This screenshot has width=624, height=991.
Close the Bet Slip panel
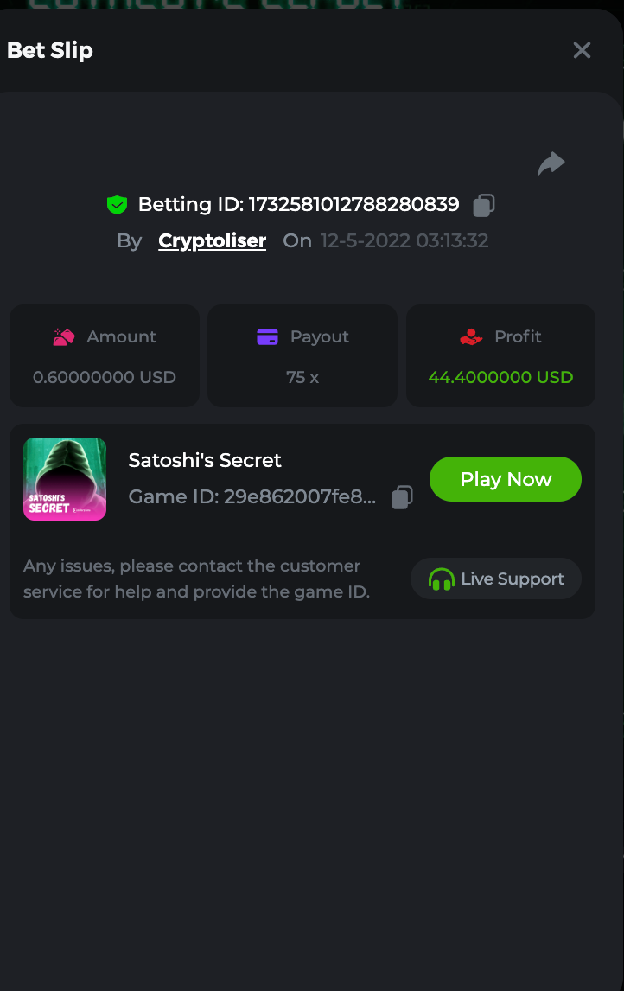[582, 51]
